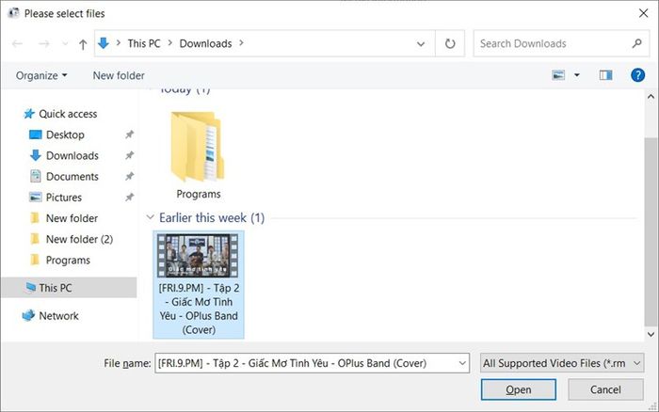
Task: Select Quick access in sidebar
Action: (68, 114)
